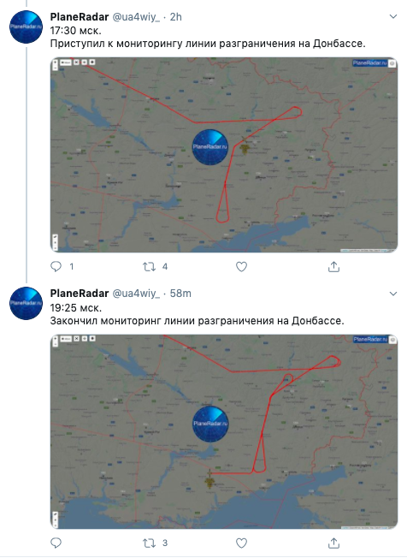407x558 pixels.
Task: Retweet the 17:30 мск tweet
Action: pos(149,266)
